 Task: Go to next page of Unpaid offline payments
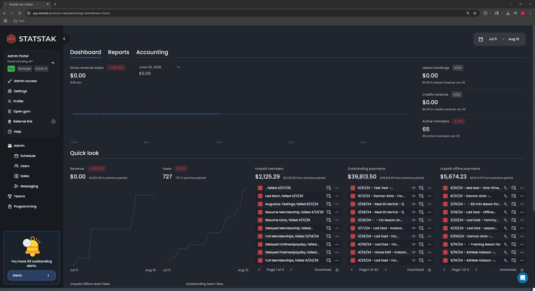point(476,270)
